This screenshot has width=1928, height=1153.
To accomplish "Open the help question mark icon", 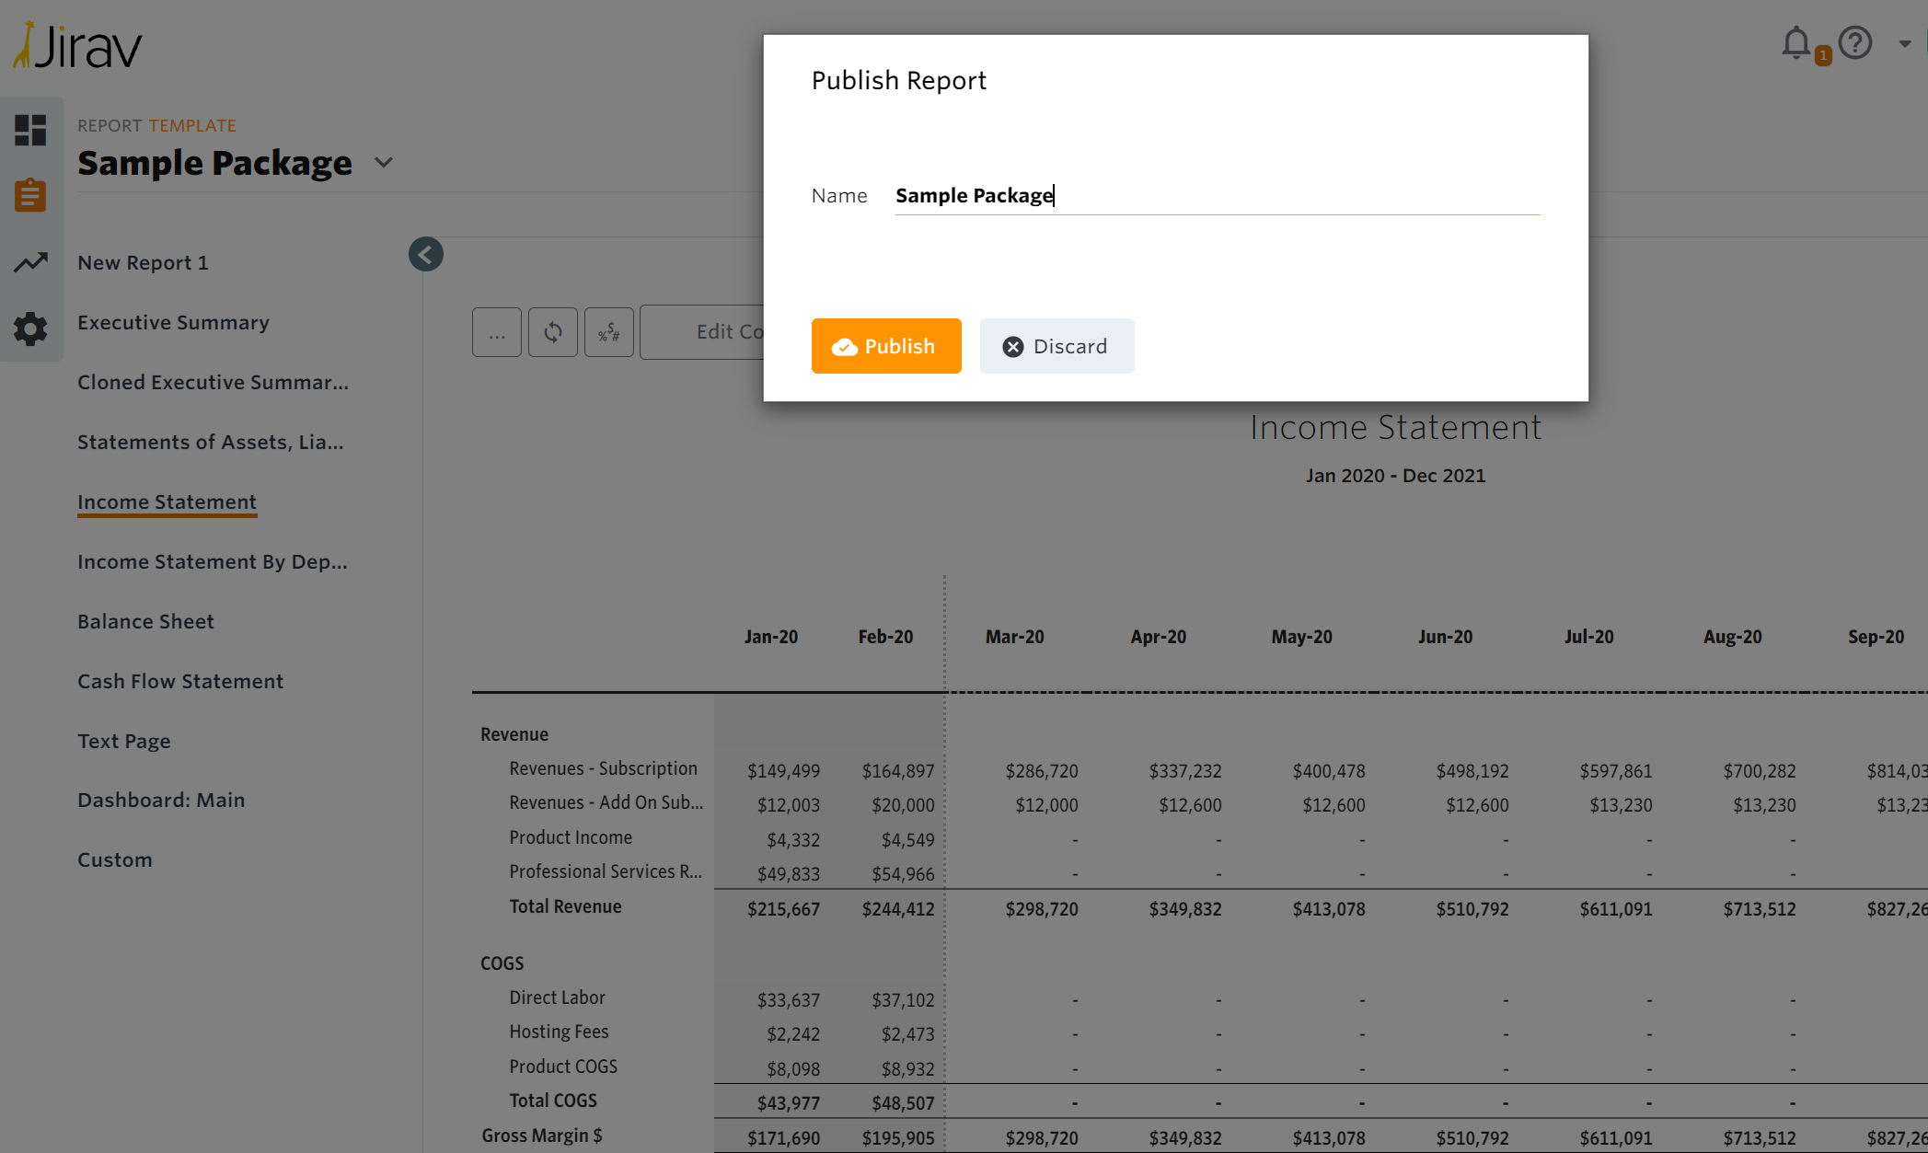I will (x=1854, y=43).
